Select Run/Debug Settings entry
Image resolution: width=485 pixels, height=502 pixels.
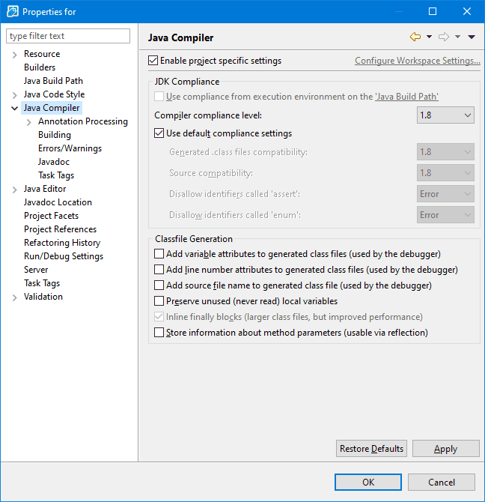(x=63, y=256)
